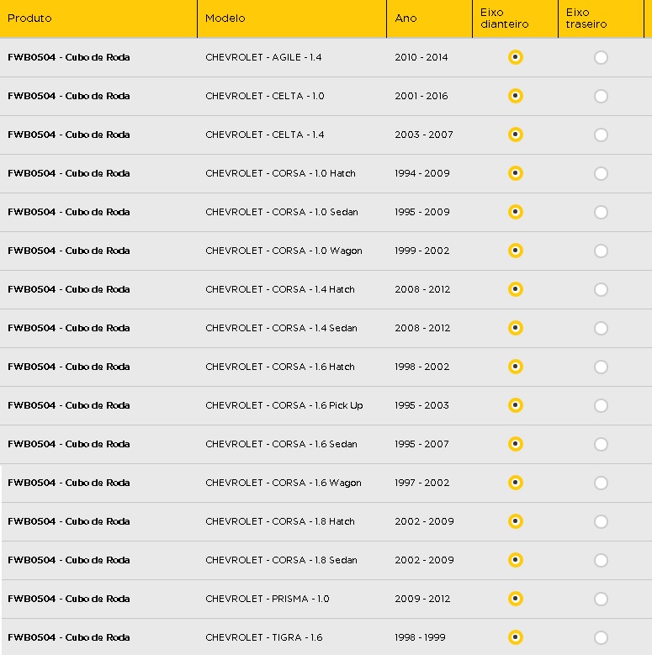
Task: Click the Produto column header
Action: coord(98,18)
